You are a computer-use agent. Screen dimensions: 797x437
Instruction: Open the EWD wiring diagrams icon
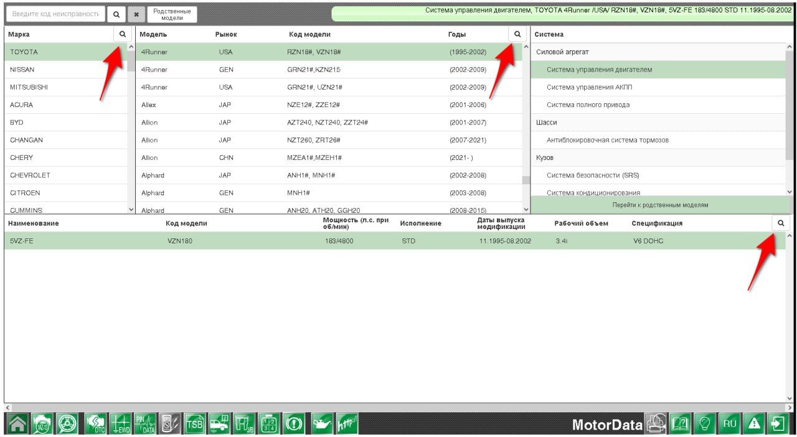[x=120, y=424]
